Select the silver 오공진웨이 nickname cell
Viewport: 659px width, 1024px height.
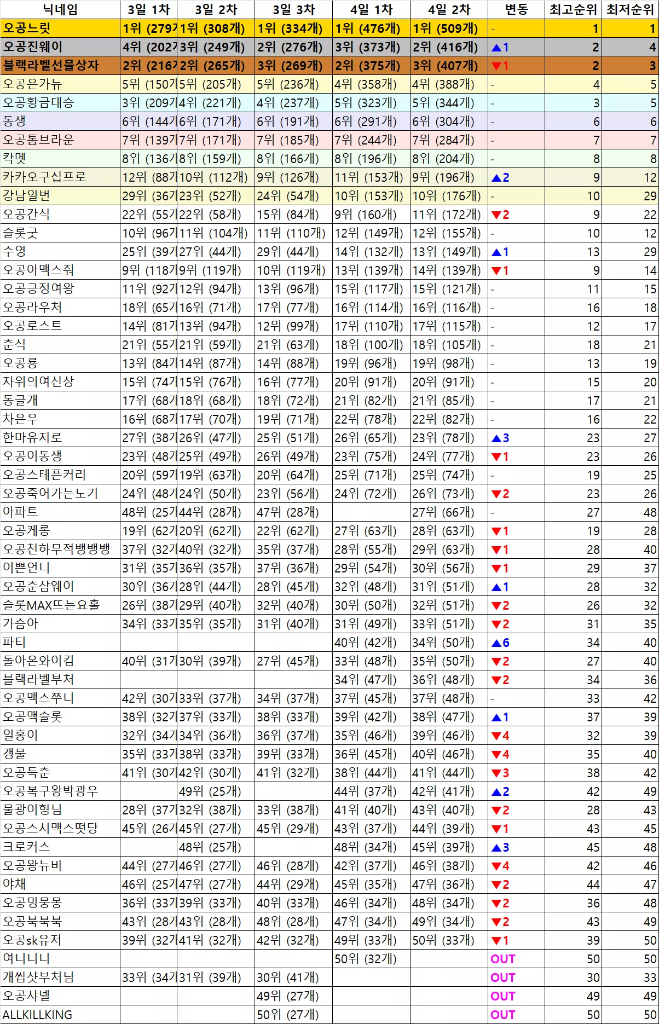point(60,47)
